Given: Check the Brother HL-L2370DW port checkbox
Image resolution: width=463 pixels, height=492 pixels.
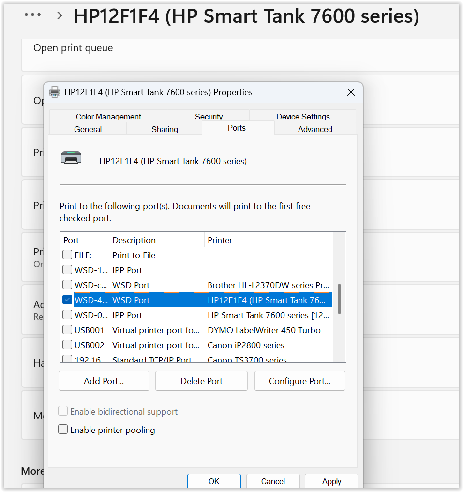Looking at the screenshot, I should pos(67,284).
